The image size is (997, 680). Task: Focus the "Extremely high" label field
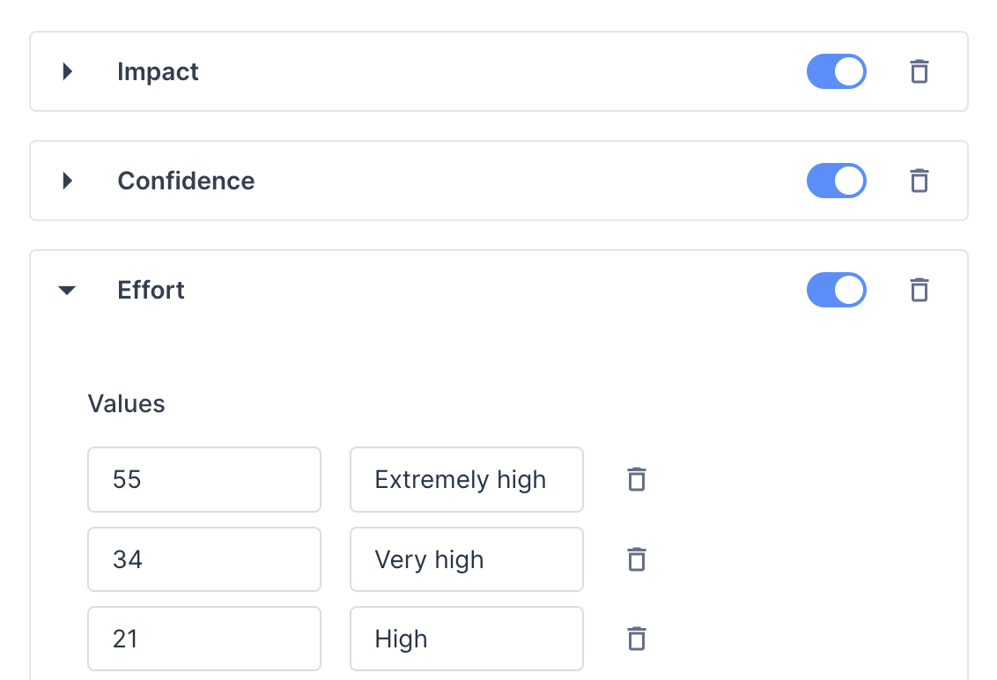pos(466,479)
